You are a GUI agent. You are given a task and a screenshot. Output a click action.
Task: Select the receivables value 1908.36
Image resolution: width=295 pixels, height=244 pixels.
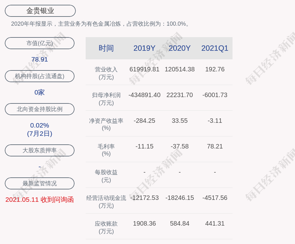[x=145, y=223]
